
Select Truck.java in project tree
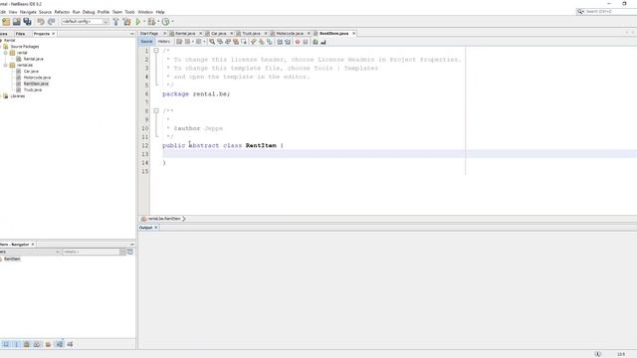pyautogui.click(x=33, y=89)
